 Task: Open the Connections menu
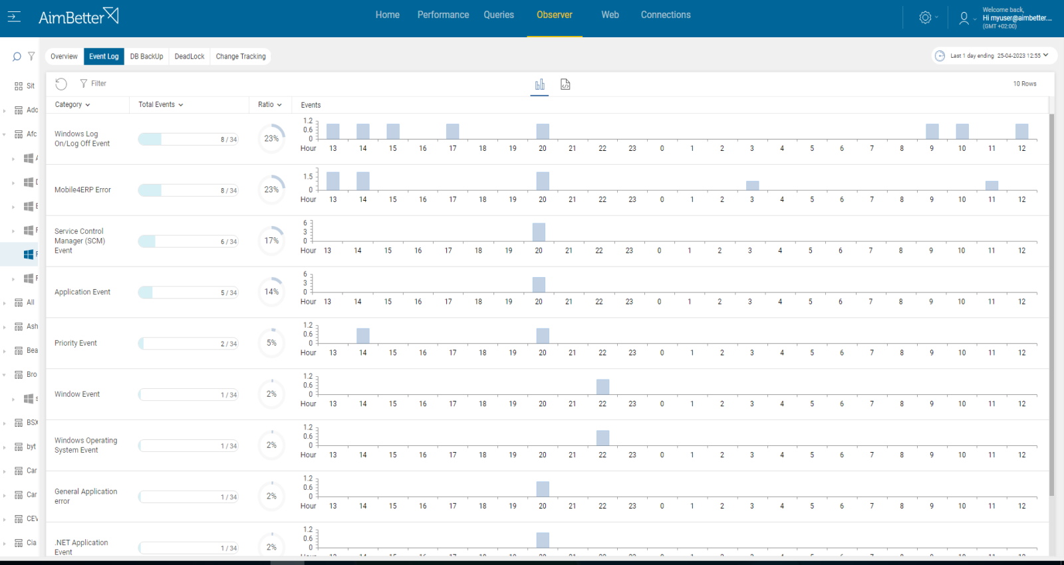[x=666, y=15]
